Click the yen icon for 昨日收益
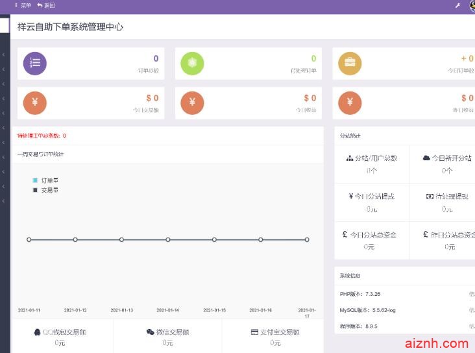475x353 pixels. 350,103
